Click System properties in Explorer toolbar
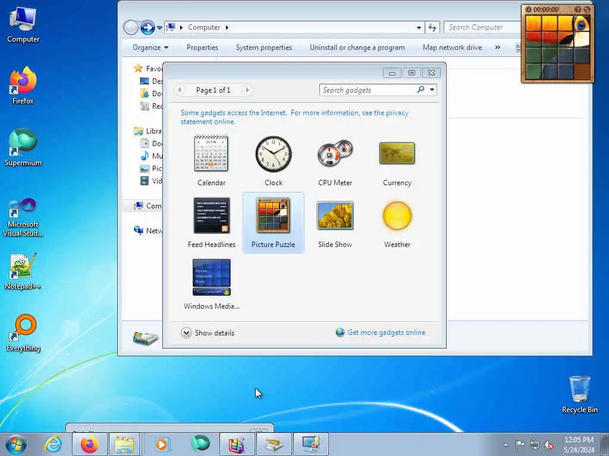Image resolution: width=609 pixels, height=456 pixels. (x=264, y=47)
